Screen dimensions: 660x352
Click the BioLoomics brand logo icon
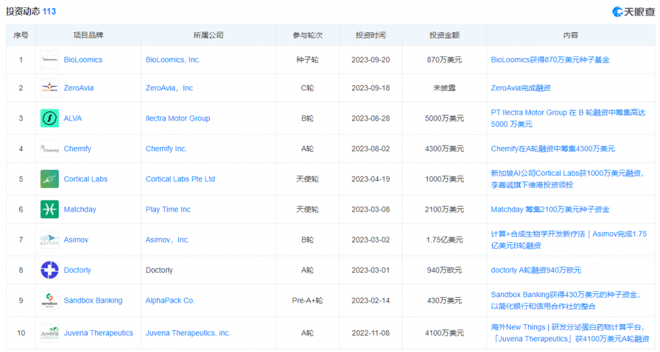pyautogui.click(x=49, y=60)
